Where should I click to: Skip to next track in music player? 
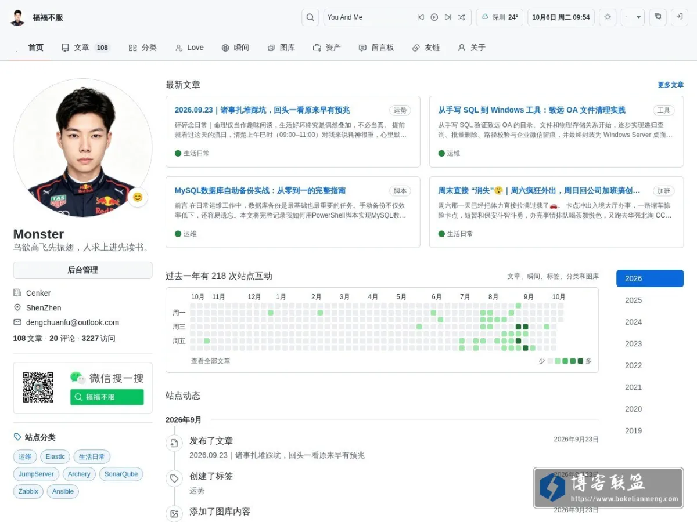pyautogui.click(x=448, y=17)
